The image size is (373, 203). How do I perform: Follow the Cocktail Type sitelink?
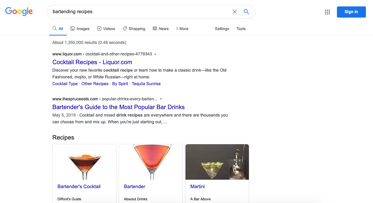tap(65, 84)
